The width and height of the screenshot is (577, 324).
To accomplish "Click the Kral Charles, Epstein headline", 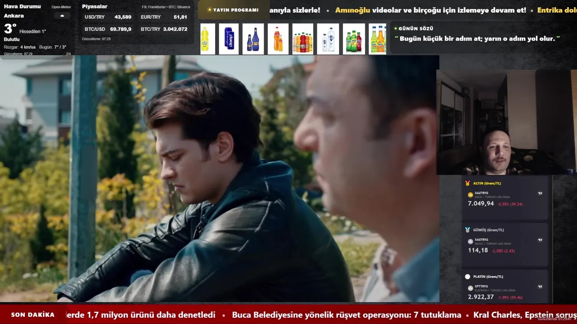I will 525,315.
